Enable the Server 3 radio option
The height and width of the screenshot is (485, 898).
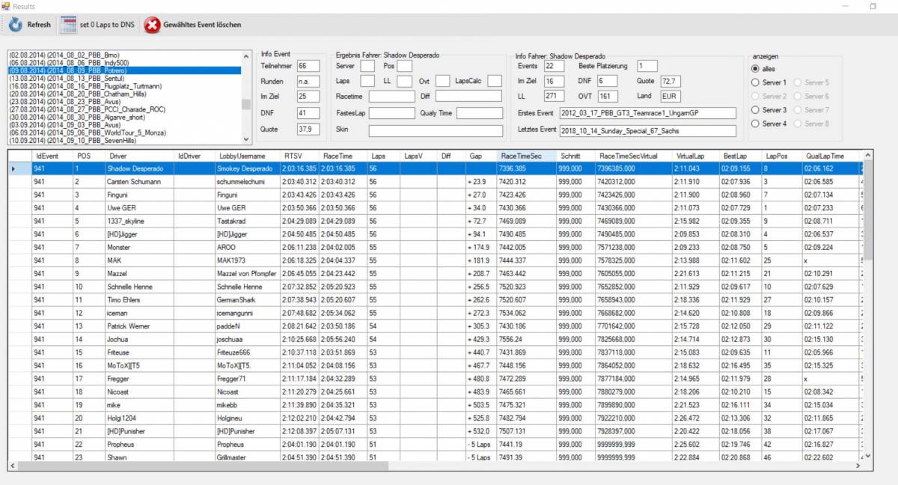[x=755, y=110]
